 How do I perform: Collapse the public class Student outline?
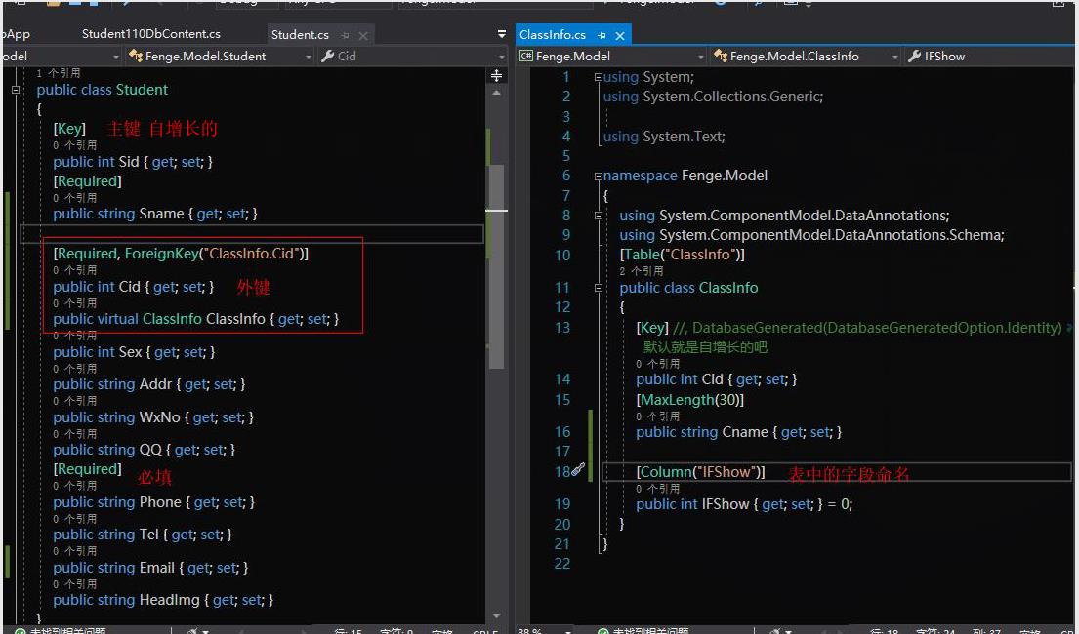tap(14, 89)
